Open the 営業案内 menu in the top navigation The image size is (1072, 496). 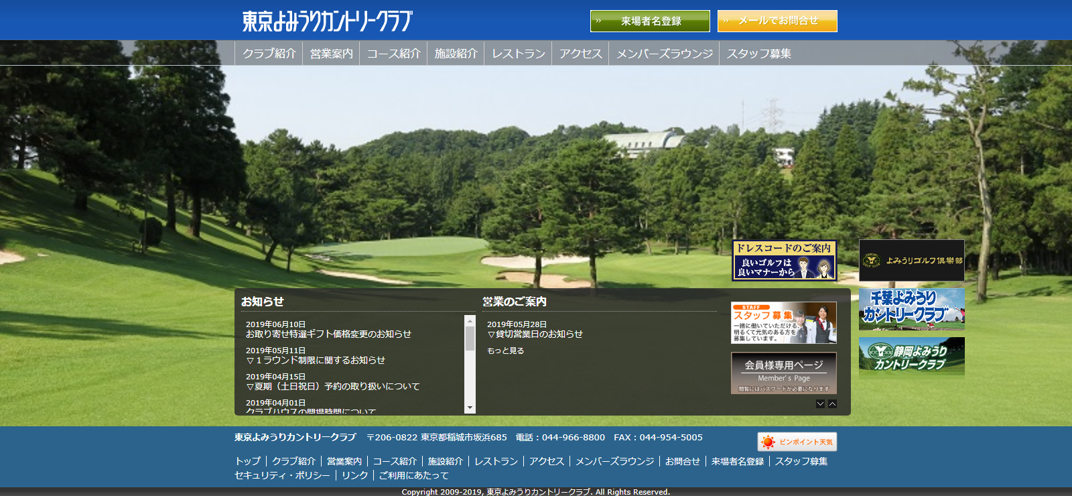[x=331, y=53]
